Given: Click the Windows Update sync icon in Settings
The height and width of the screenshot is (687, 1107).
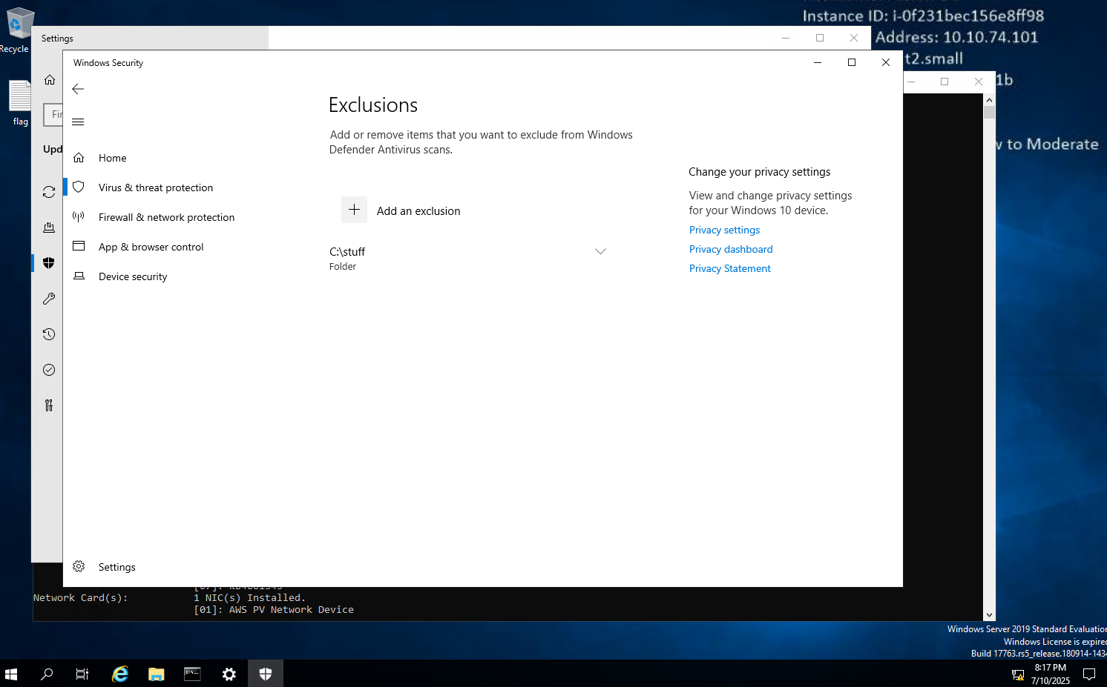Looking at the screenshot, I should pos(49,192).
